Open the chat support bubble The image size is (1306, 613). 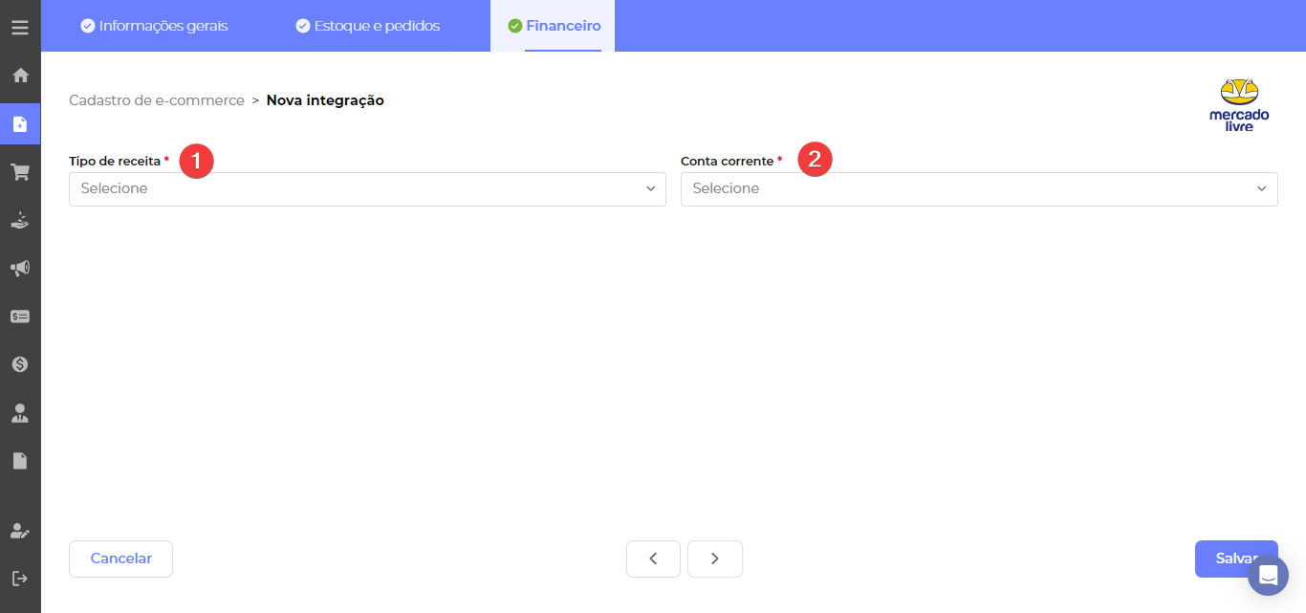pos(1268,576)
